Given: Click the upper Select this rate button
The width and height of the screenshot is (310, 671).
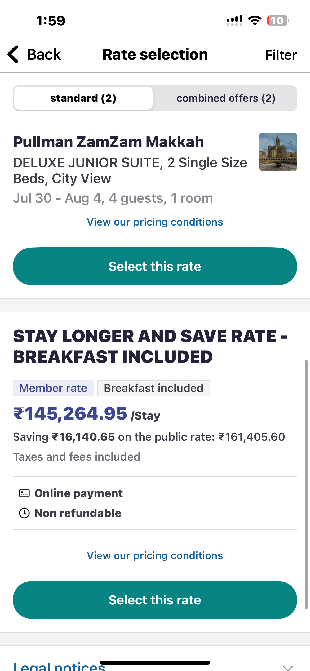Looking at the screenshot, I should coord(155,266).
